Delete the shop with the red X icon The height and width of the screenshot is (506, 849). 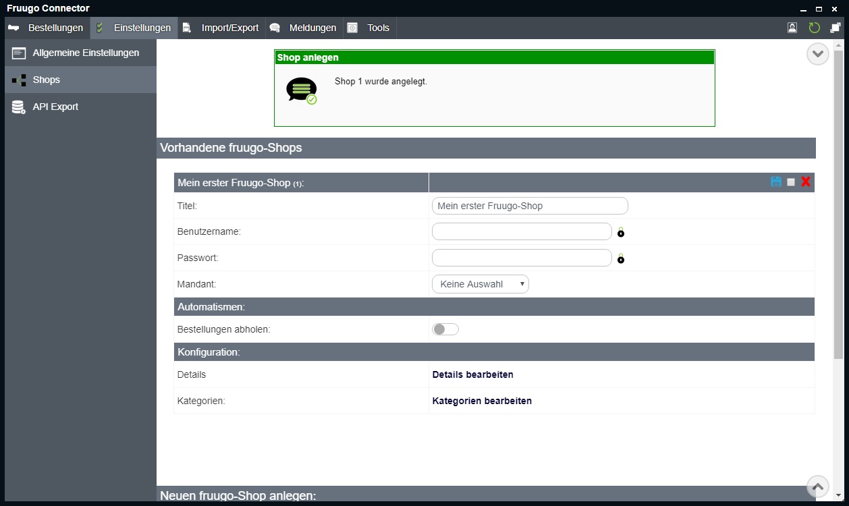pos(806,182)
